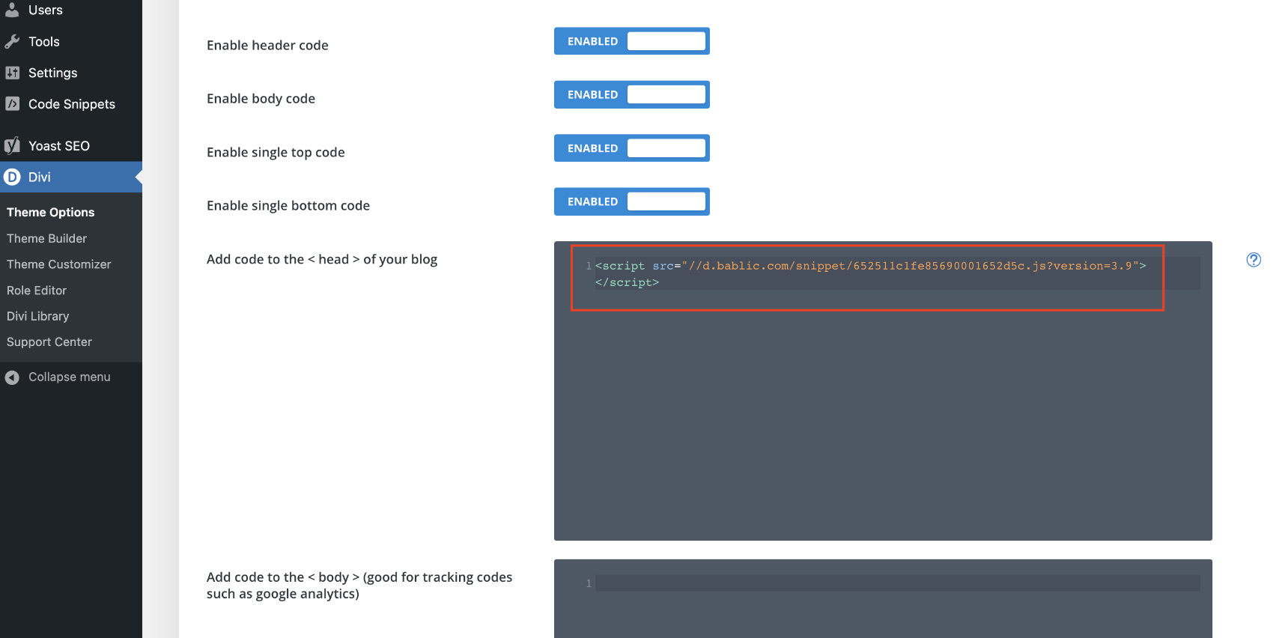The width and height of the screenshot is (1285, 638).
Task: Click the empty body code editor line
Action: tap(897, 583)
